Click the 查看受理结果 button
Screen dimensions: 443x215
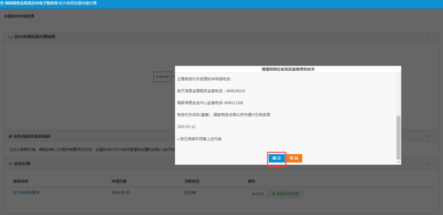(285, 194)
